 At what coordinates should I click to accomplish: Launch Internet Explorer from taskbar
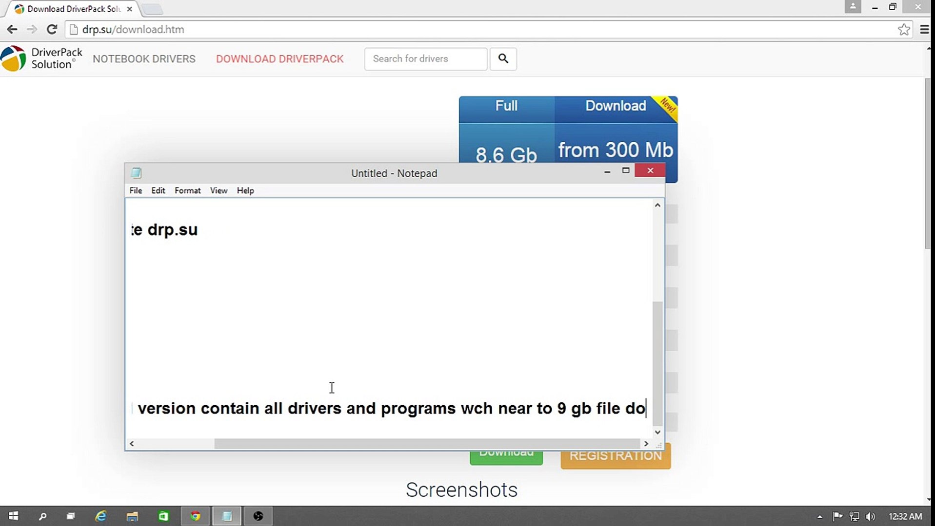(x=101, y=516)
